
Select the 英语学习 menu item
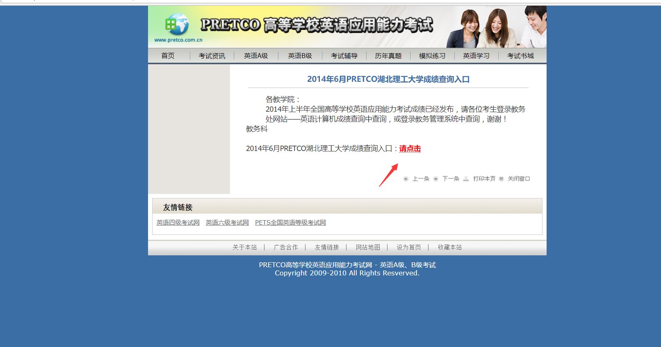[x=476, y=56]
